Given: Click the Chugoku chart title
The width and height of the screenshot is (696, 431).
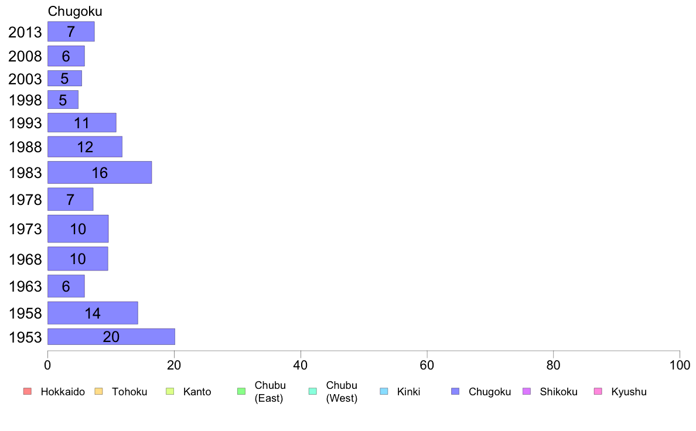Looking at the screenshot, I should click(75, 11).
